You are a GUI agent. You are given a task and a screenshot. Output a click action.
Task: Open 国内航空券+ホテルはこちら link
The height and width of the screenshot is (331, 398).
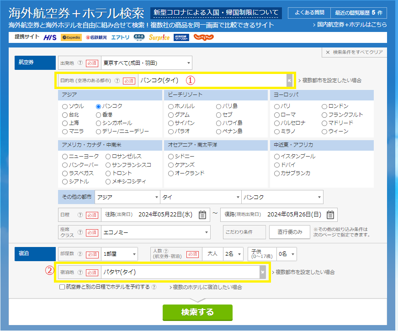coord(350,25)
